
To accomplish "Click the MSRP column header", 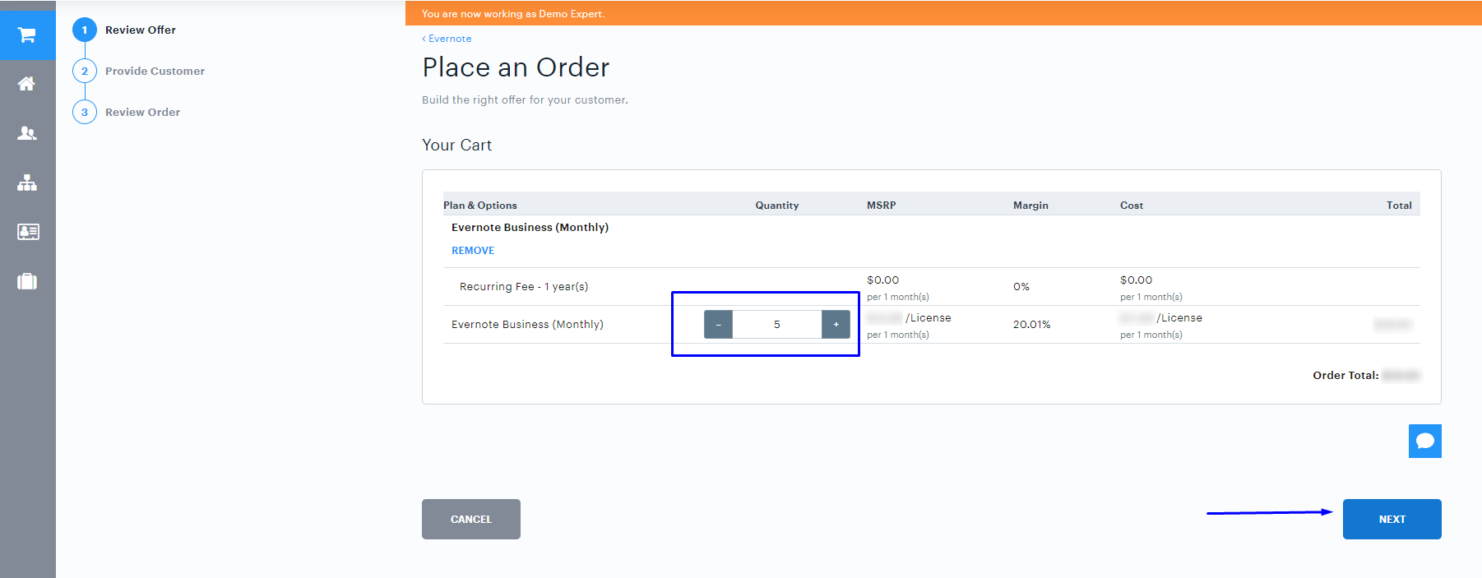I will (x=882, y=206).
